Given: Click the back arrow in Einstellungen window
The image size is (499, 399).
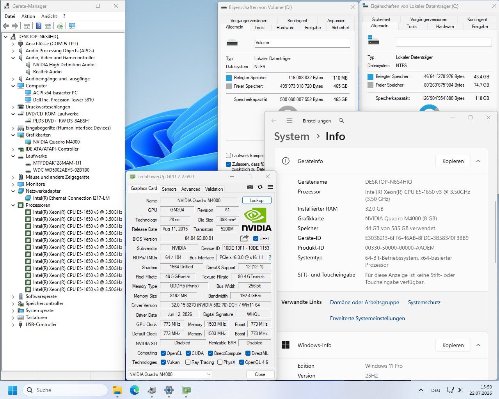Looking at the screenshot, I should tap(273, 121).
